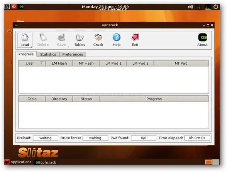The width and height of the screenshot is (227, 172).
Task: Click the LM Pwd 1 column header
Action: click(113, 63)
